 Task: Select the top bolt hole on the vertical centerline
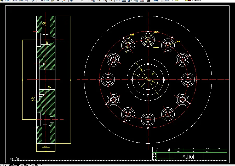[148, 40]
